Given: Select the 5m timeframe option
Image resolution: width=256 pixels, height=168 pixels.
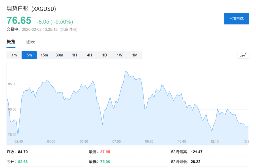Looking at the screenshot, I should [x=29, y=55].
